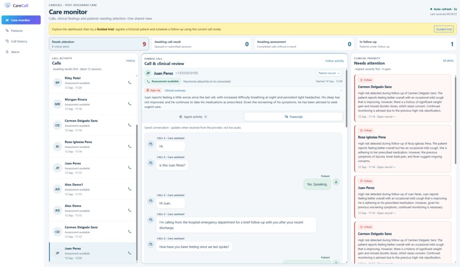
Task: Select the Alex Demo call at 12 Sep 11:13
Action: [93, 211]
